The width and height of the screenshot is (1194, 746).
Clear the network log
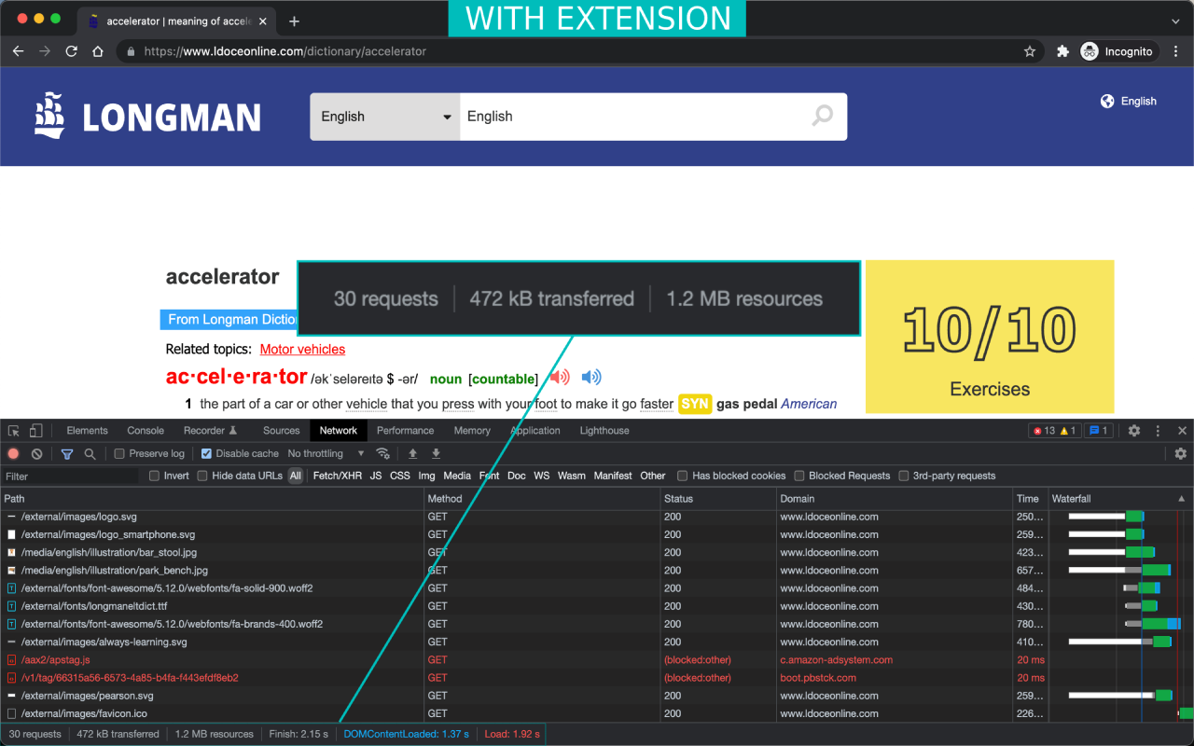tap(36, 454)
